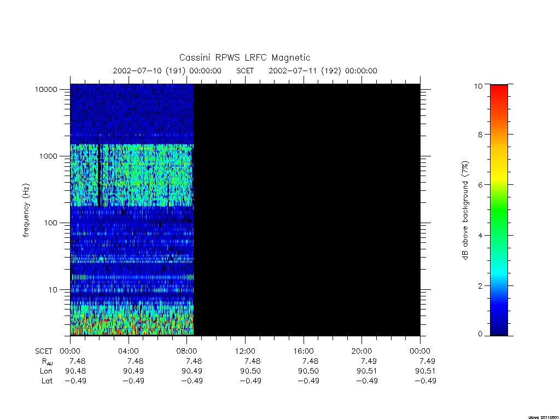Click the black vertical data gap near 02:00
560x420 pixels.
click(99, 175)
